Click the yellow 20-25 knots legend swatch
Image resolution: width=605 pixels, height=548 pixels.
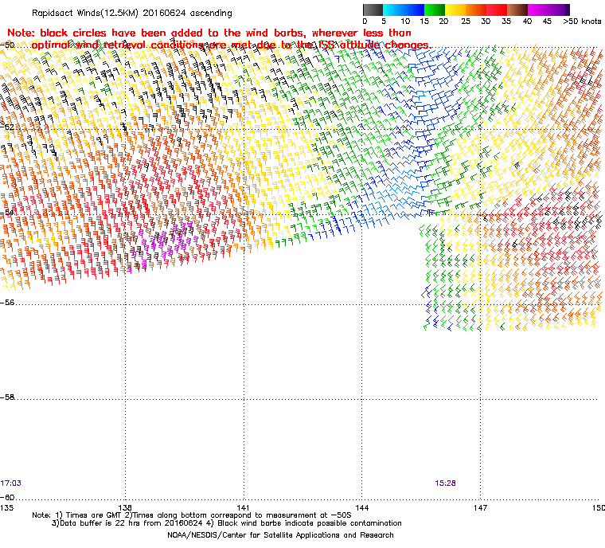pos(455,10)
